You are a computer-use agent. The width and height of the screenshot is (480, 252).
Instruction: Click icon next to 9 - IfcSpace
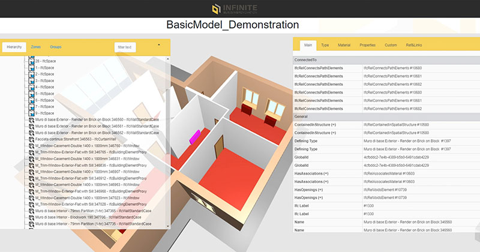pyautogui.click(x=31, y=113)
